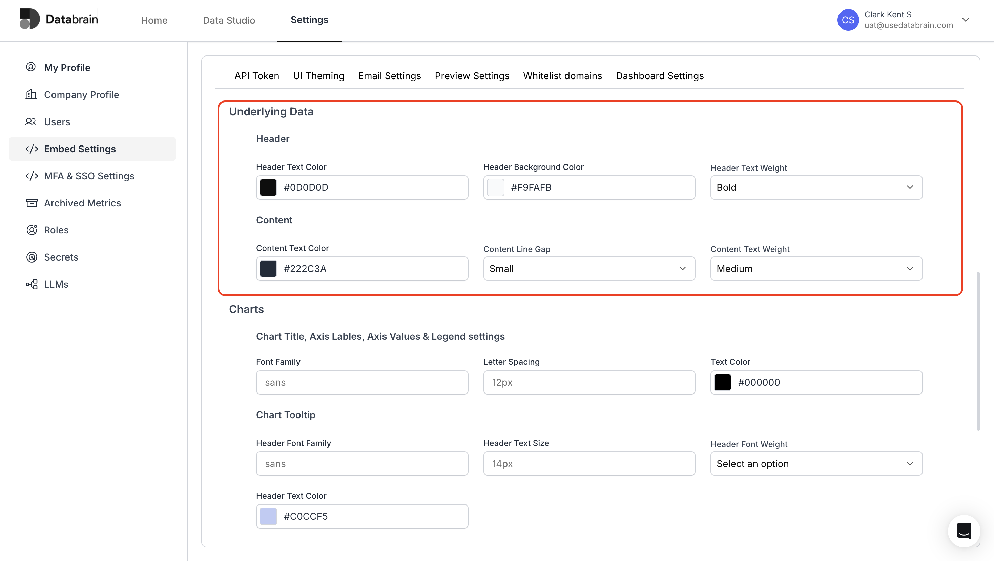This screenshot has height=561, width=994.
Task: Click the Company Profile building icon
Action: [x=31, y=94]
